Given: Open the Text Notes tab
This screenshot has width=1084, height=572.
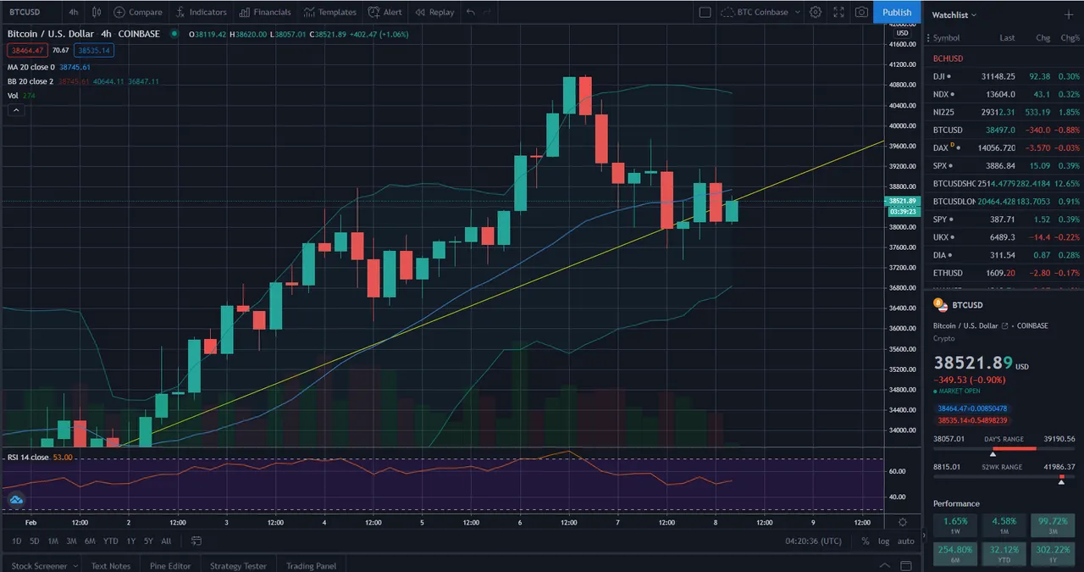Looking at the screenshot, I should coord(111,566).
